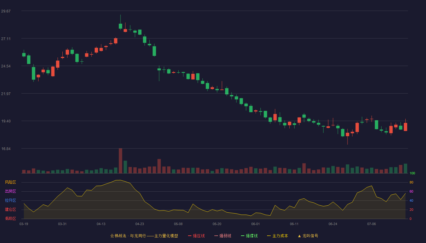
Task: Click the 03-19 date label
Action: click(24, 224)
